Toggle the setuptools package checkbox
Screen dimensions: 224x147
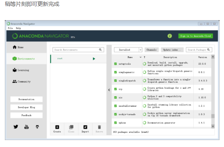[x=115, y=64]
